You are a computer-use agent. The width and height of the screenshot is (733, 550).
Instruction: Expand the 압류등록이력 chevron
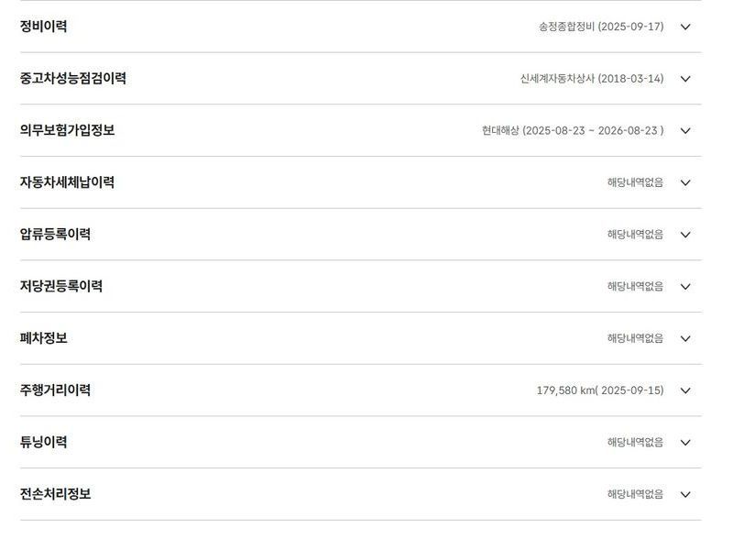pyautogui.click(x=685, y=235)
